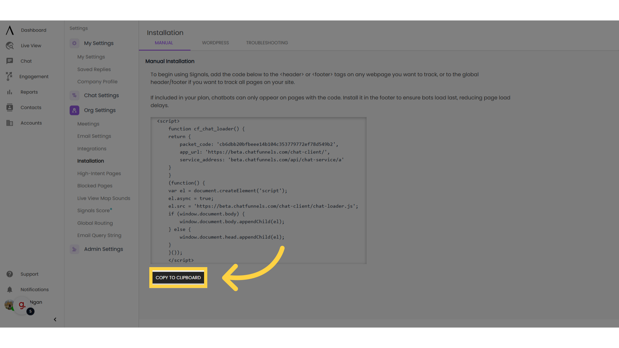The width and height of the screenshot is (619, 348).
Task: Collapse the left sidebar
Action: 55,319
